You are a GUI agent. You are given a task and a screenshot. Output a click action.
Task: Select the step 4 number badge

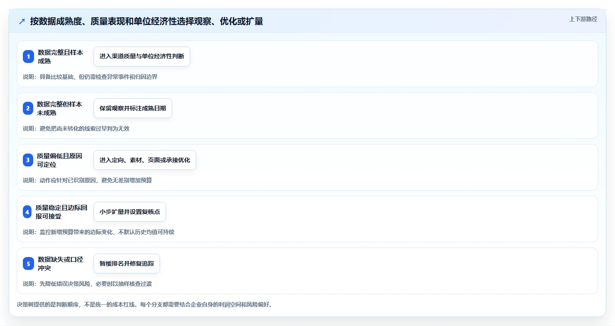point(27,212)
